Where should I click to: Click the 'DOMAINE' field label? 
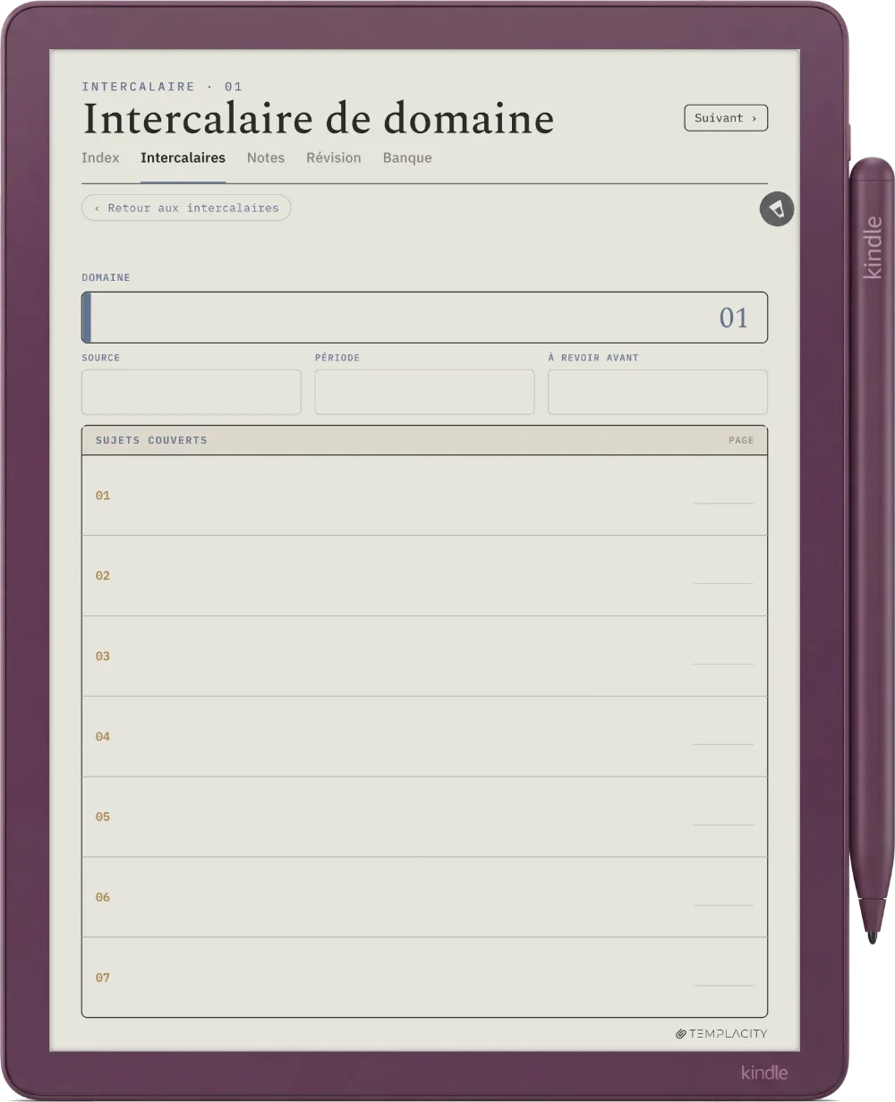coord(106,277)
